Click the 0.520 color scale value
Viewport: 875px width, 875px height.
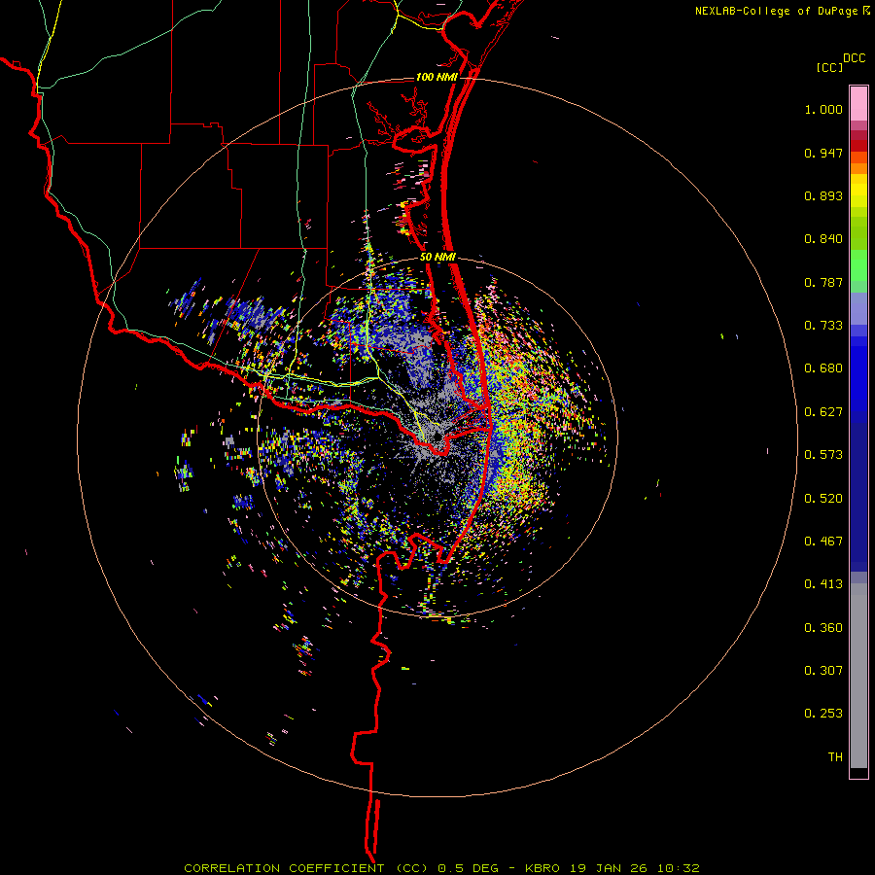tap(823, 499)
